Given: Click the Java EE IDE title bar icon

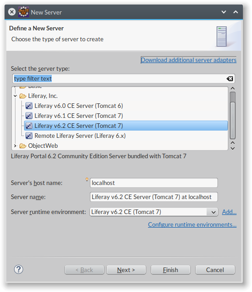Looking at the screenshot, I should (x=24, y=12).
